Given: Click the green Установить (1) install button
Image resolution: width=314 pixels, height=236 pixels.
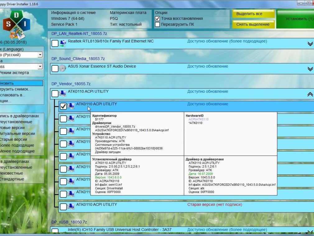Looking at the screenshot, I should click(x=295, y=19).
